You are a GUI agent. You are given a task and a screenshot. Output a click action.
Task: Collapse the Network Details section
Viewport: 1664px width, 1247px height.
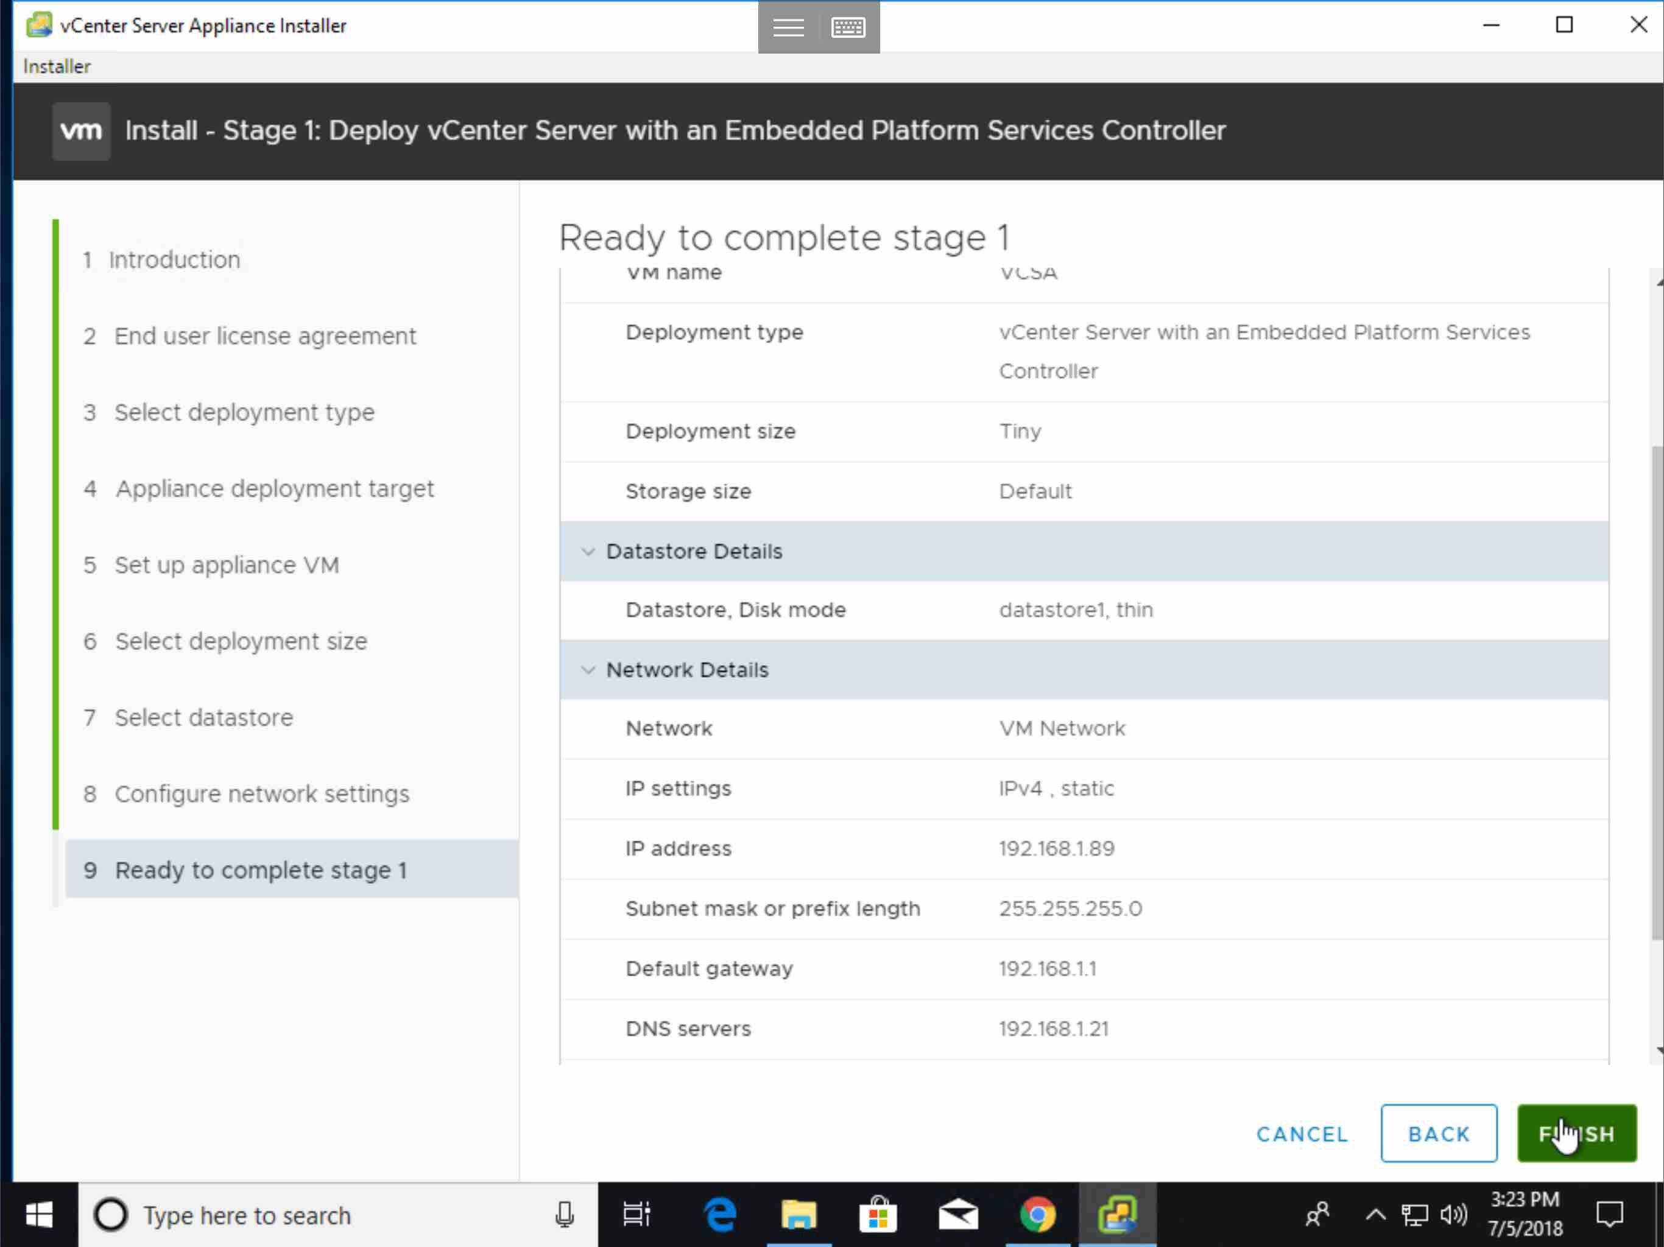[588, 669]
